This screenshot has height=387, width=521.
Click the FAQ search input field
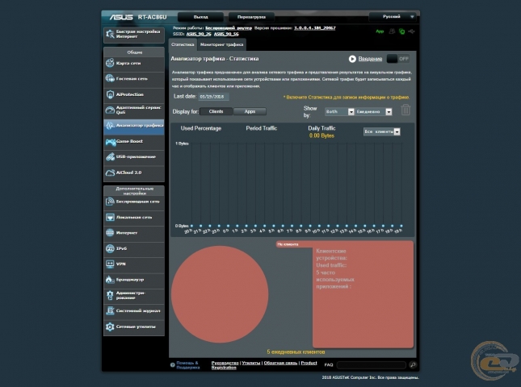[372, 364]
